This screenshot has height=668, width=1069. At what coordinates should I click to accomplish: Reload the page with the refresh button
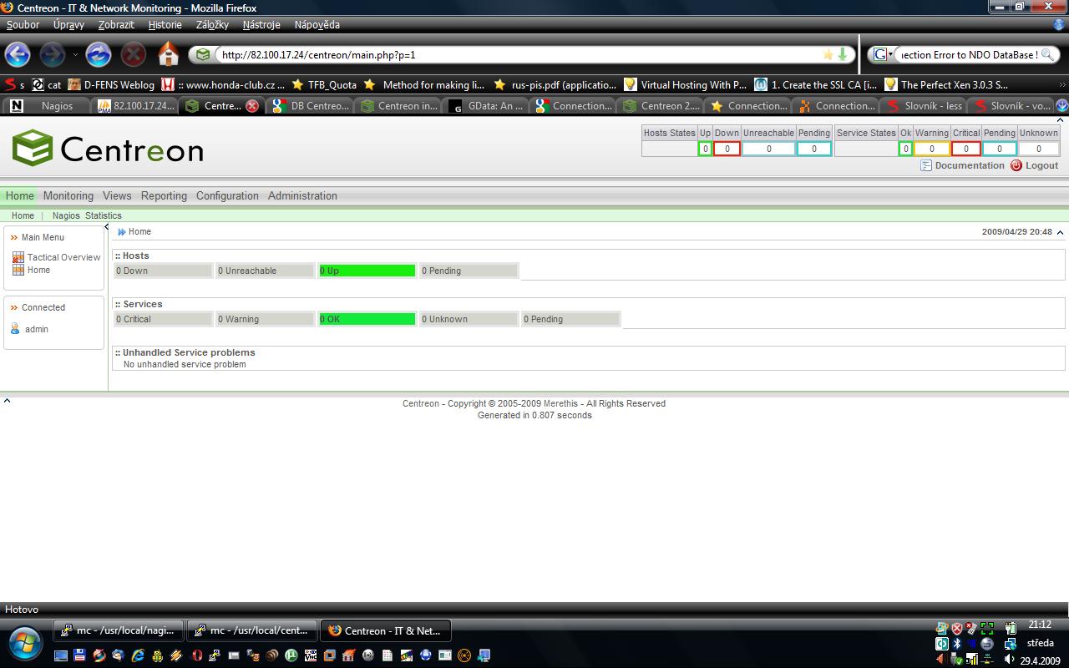coord(99,55)
